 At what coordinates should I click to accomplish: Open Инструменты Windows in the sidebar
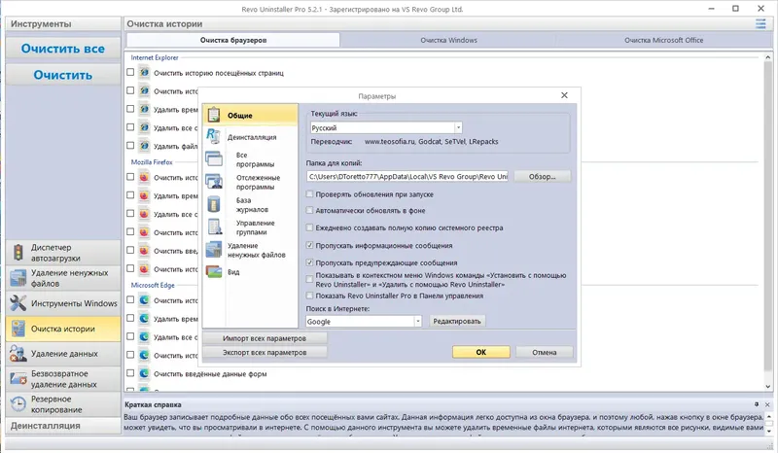coord(63,303)
